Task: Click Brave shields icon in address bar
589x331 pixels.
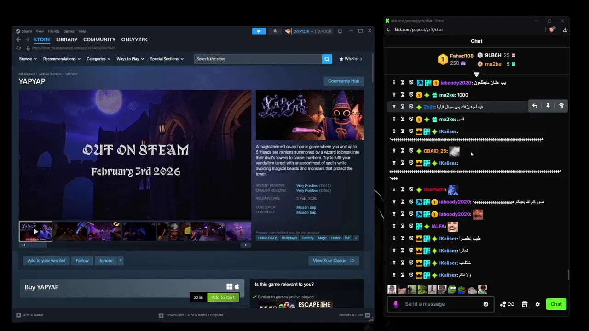Action: click(x=552, y=29)
